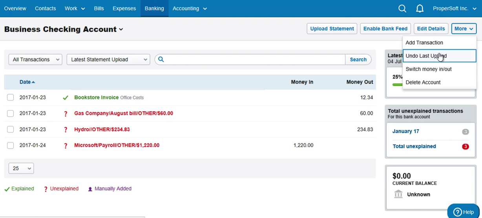Viewport: 482px width, 218px height.
Task: Click the Edit Details button
Action: tap(431, 29)
